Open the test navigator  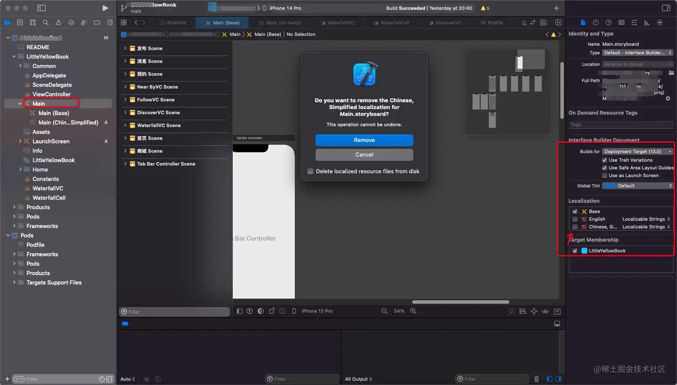(71, 22)
